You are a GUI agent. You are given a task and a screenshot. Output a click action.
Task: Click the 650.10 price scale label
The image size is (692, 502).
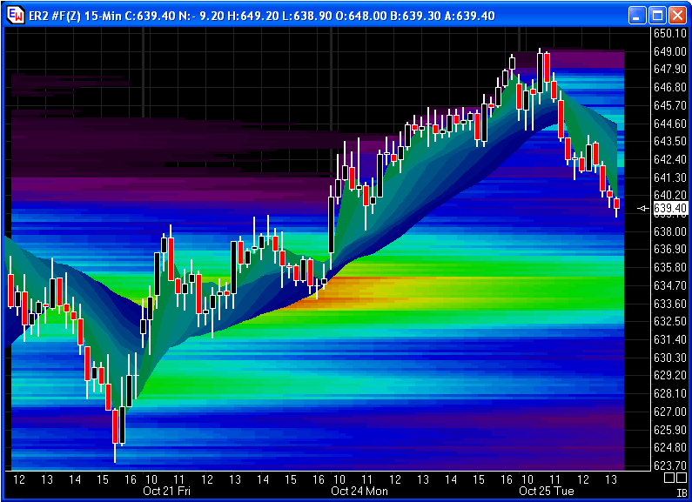click(x=670, y=34)
